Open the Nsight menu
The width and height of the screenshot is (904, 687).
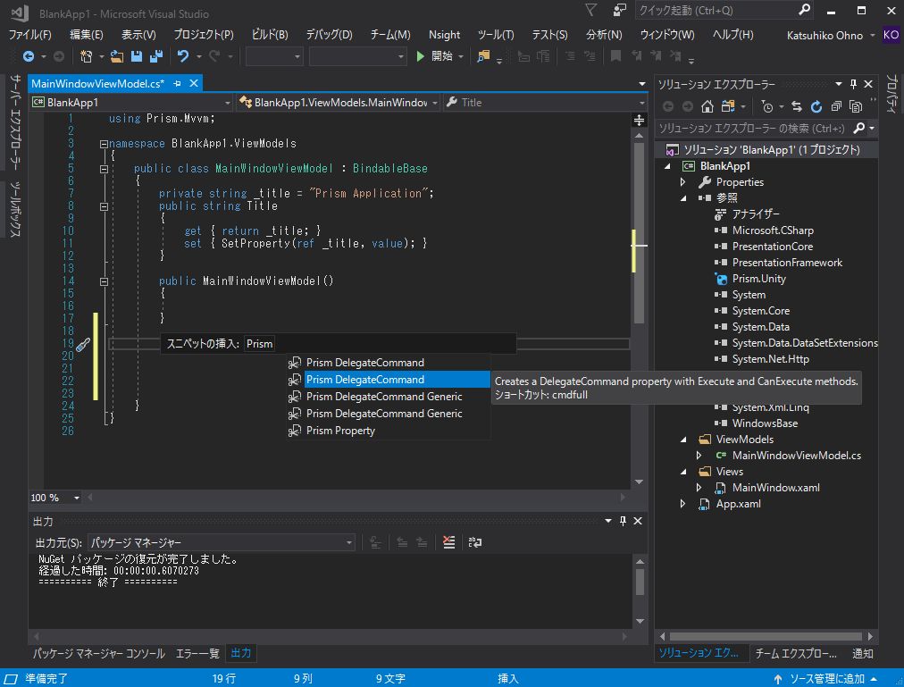click(x=444, y=35)
